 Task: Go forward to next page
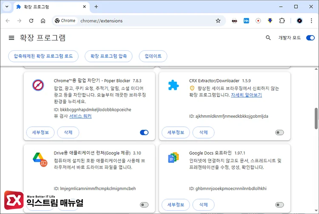(x=19, y=21)
